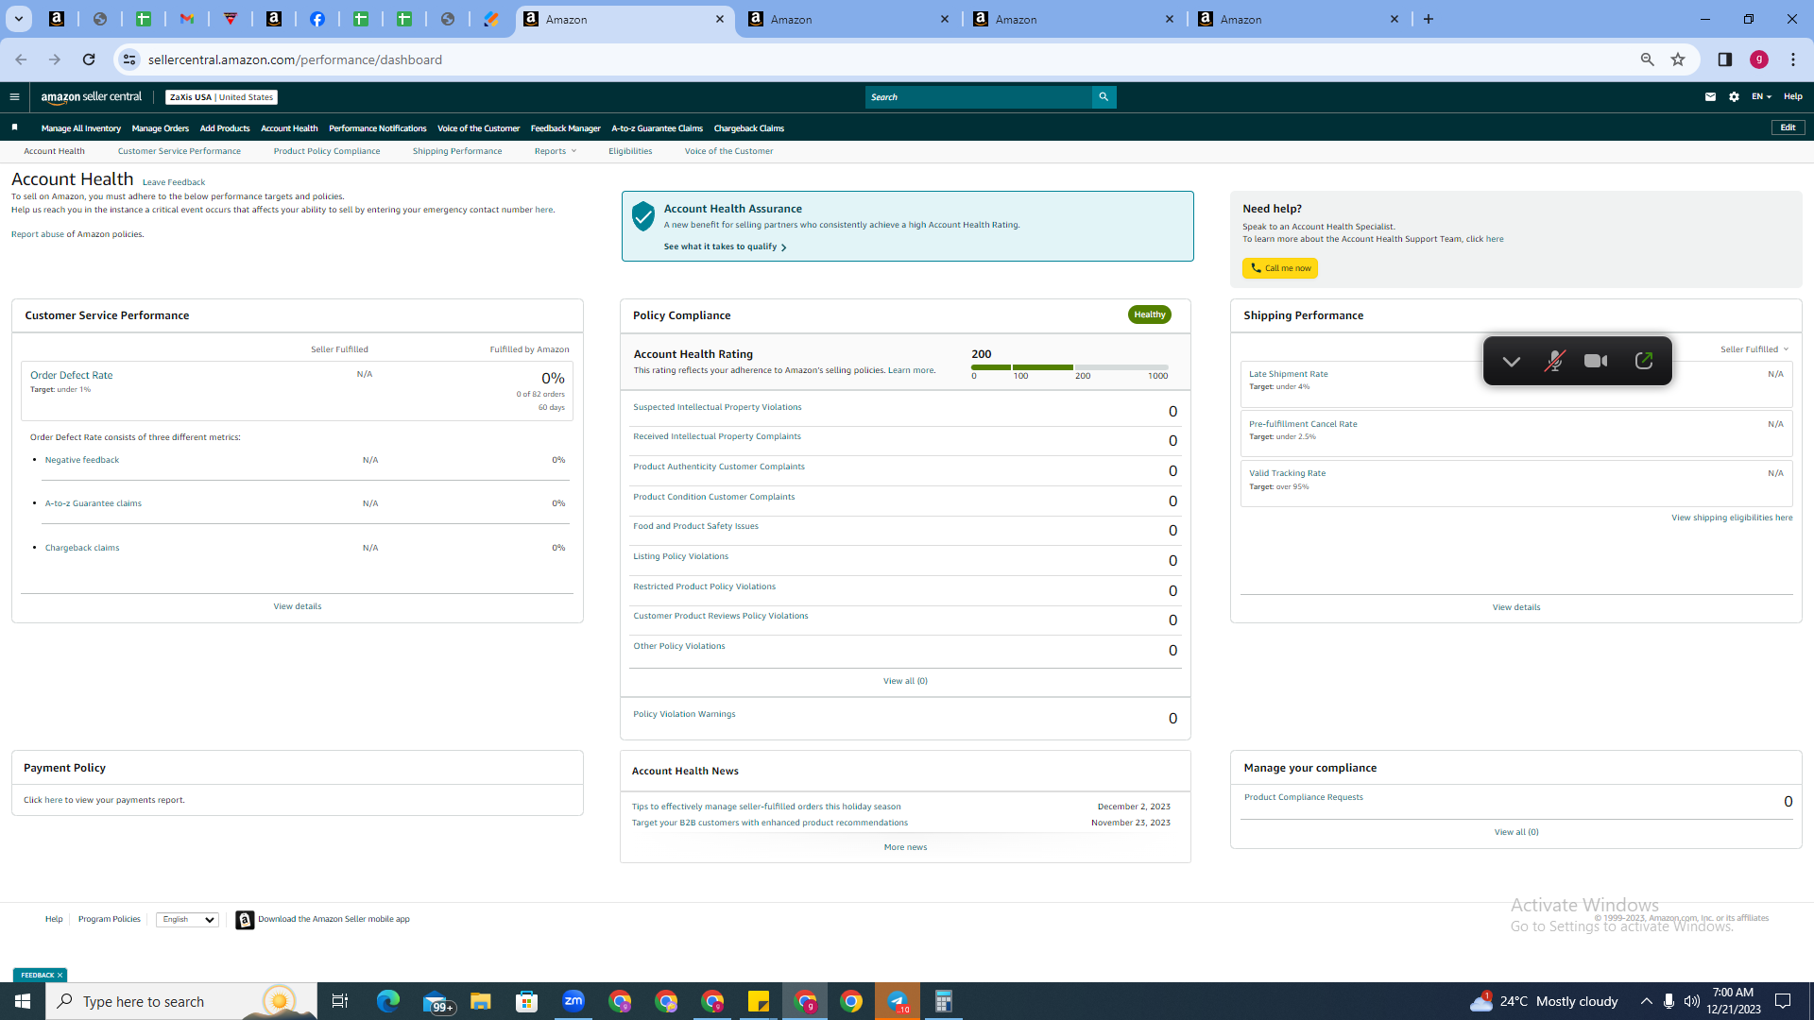Open the Sticky Notes taskbar icon

[x=759, y=1001]
